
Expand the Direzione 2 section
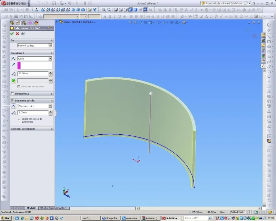[x=51, y=94]
